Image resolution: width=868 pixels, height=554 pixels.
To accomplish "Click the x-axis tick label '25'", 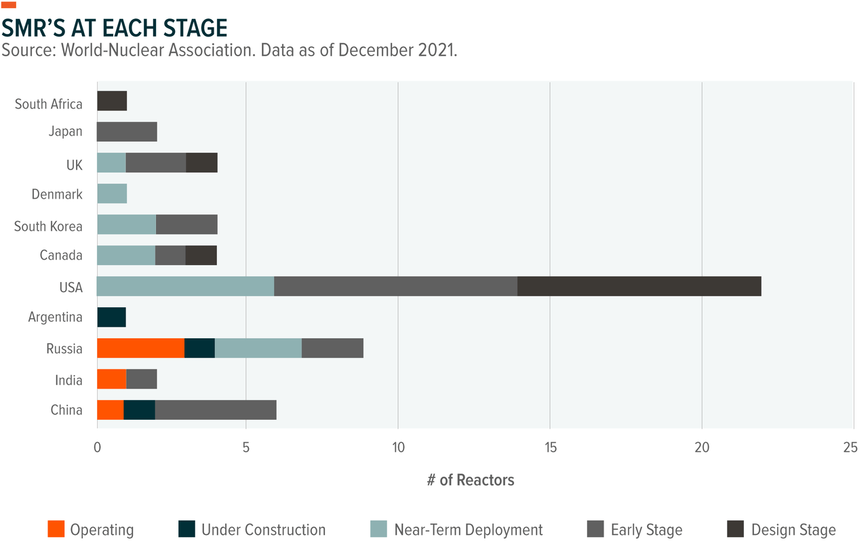I will point(851,448).
